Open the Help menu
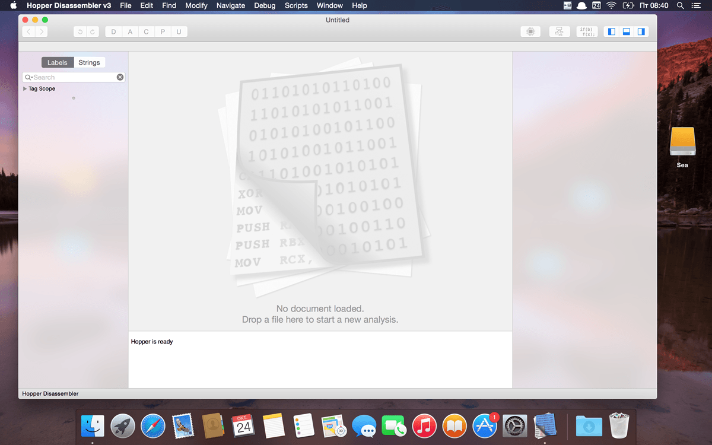712x445 pixels. tap(360, 5)
